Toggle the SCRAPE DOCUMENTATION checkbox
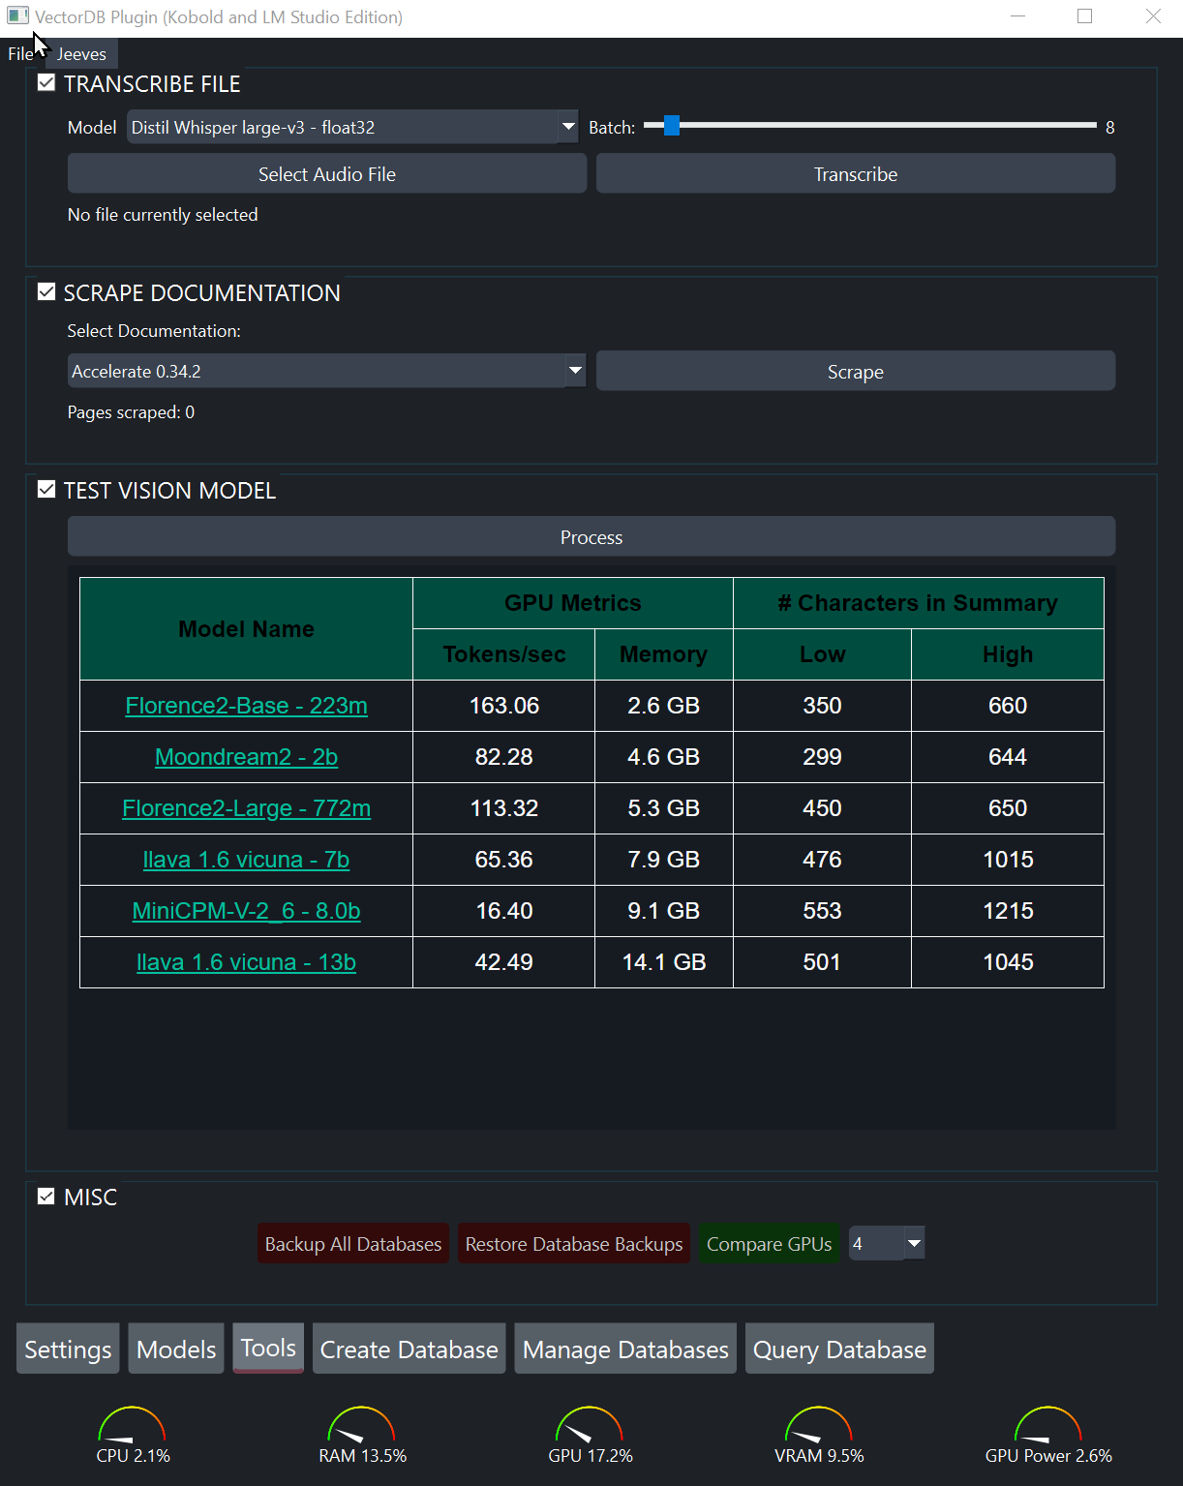1183x1486 pixels. (46, 292)
